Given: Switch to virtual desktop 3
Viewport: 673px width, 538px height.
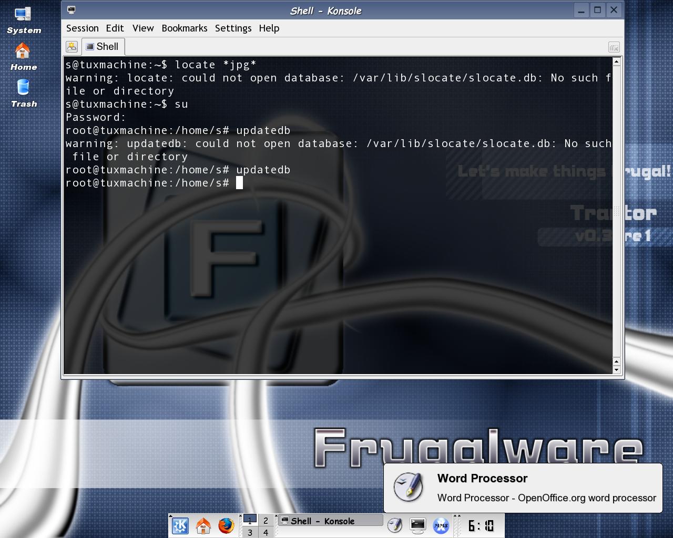Looking at the screenshot, I should pyautogui.click(x=250, y=532).
